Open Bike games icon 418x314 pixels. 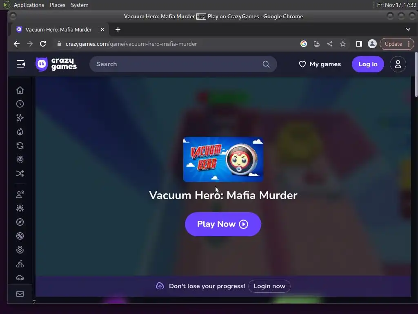pos(20,264)
